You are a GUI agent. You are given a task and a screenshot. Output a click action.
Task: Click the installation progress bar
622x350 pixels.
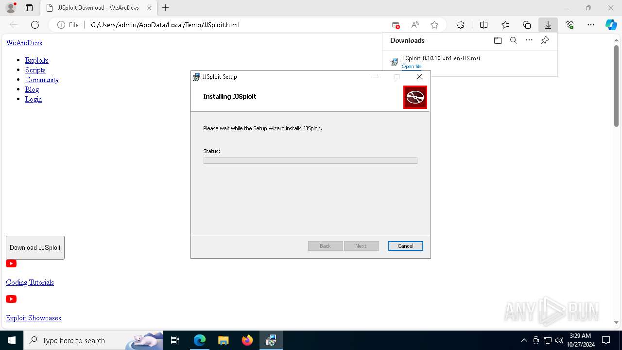pos(310,160)
